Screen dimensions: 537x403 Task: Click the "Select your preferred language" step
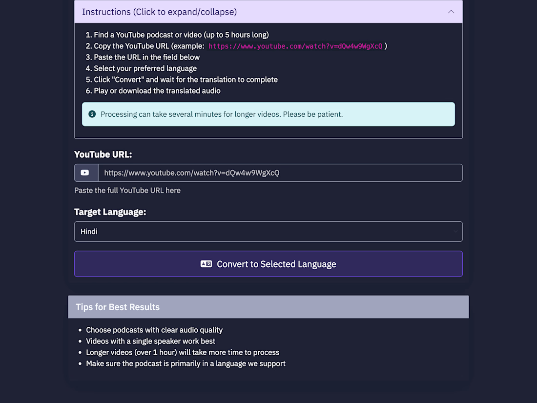pos(145,68)
